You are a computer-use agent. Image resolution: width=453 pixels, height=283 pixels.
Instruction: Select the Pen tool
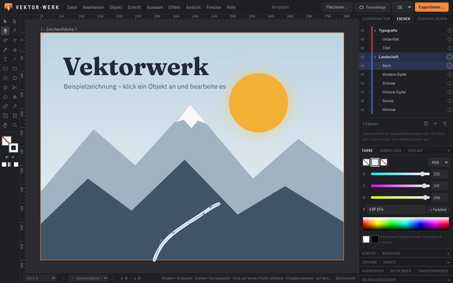pos(5,31)
